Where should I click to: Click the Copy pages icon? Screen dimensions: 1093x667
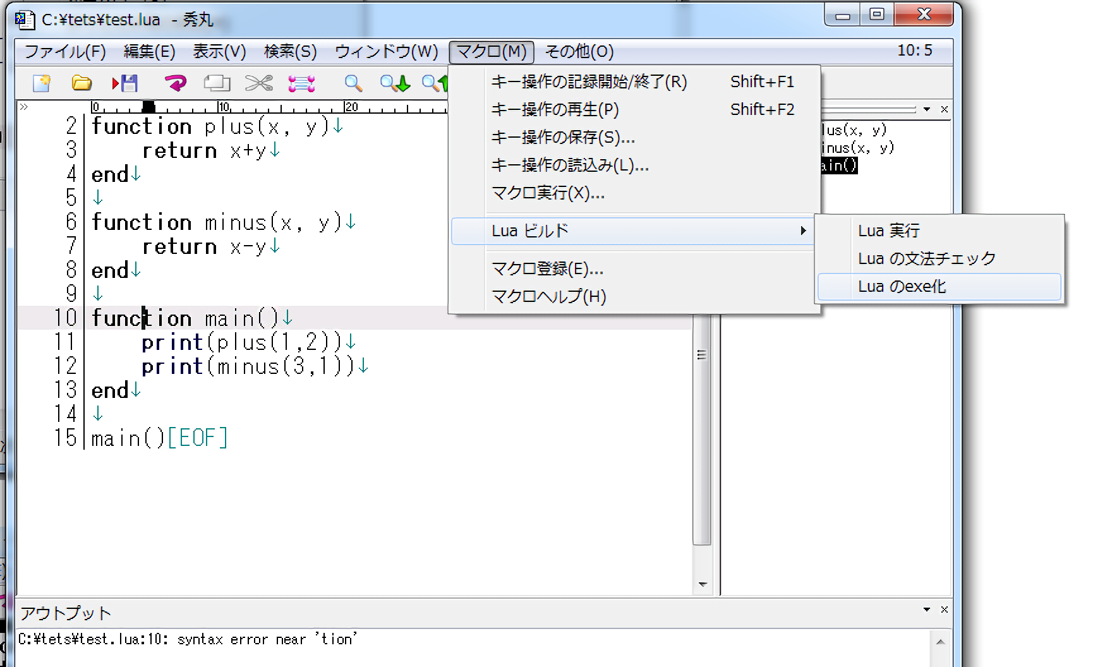(217, 83)
